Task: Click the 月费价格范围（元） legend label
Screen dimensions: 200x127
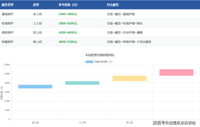Action: coord(103,62)
